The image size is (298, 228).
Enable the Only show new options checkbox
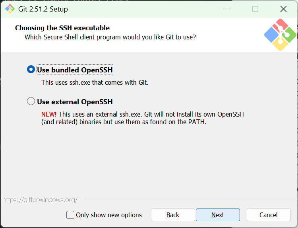(70, 215)
